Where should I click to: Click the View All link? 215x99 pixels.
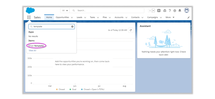(x=33, y=50)
